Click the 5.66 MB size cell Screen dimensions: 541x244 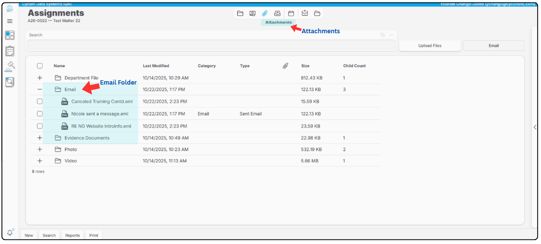point(309,161)
